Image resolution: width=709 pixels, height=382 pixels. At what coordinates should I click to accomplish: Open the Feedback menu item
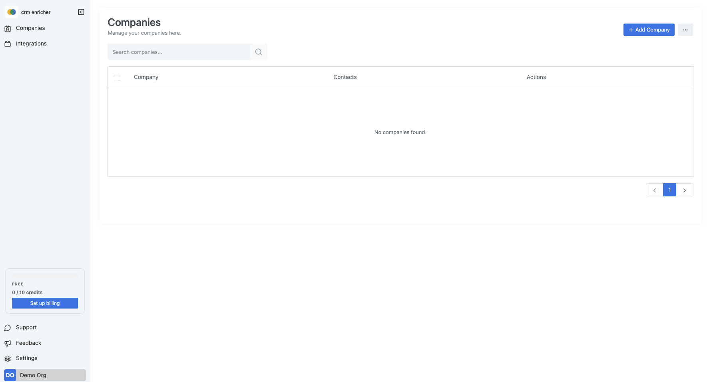(28, 343)
